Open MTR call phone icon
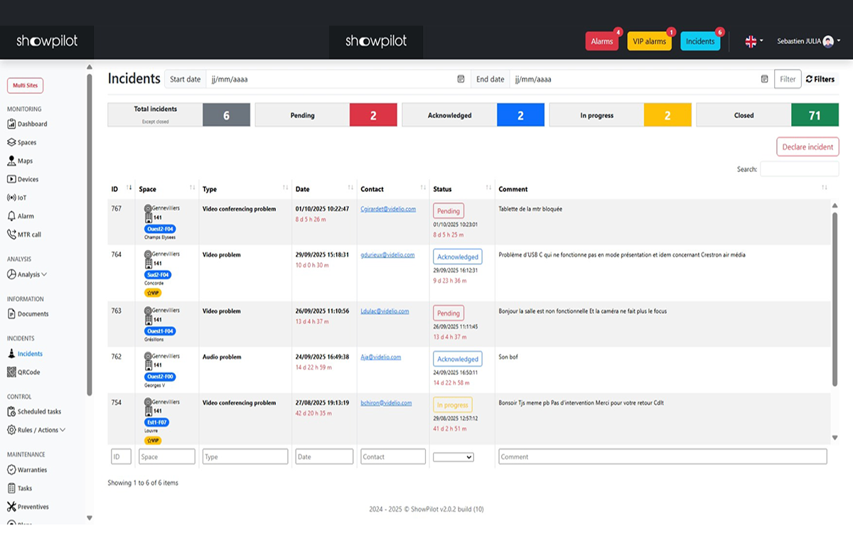 11,235
